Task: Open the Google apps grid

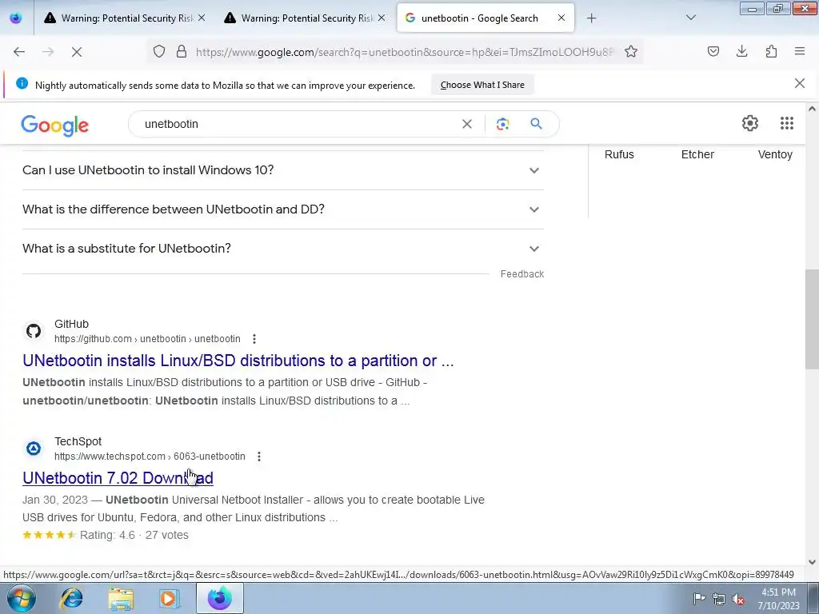Action: click(x=787, y=123)
